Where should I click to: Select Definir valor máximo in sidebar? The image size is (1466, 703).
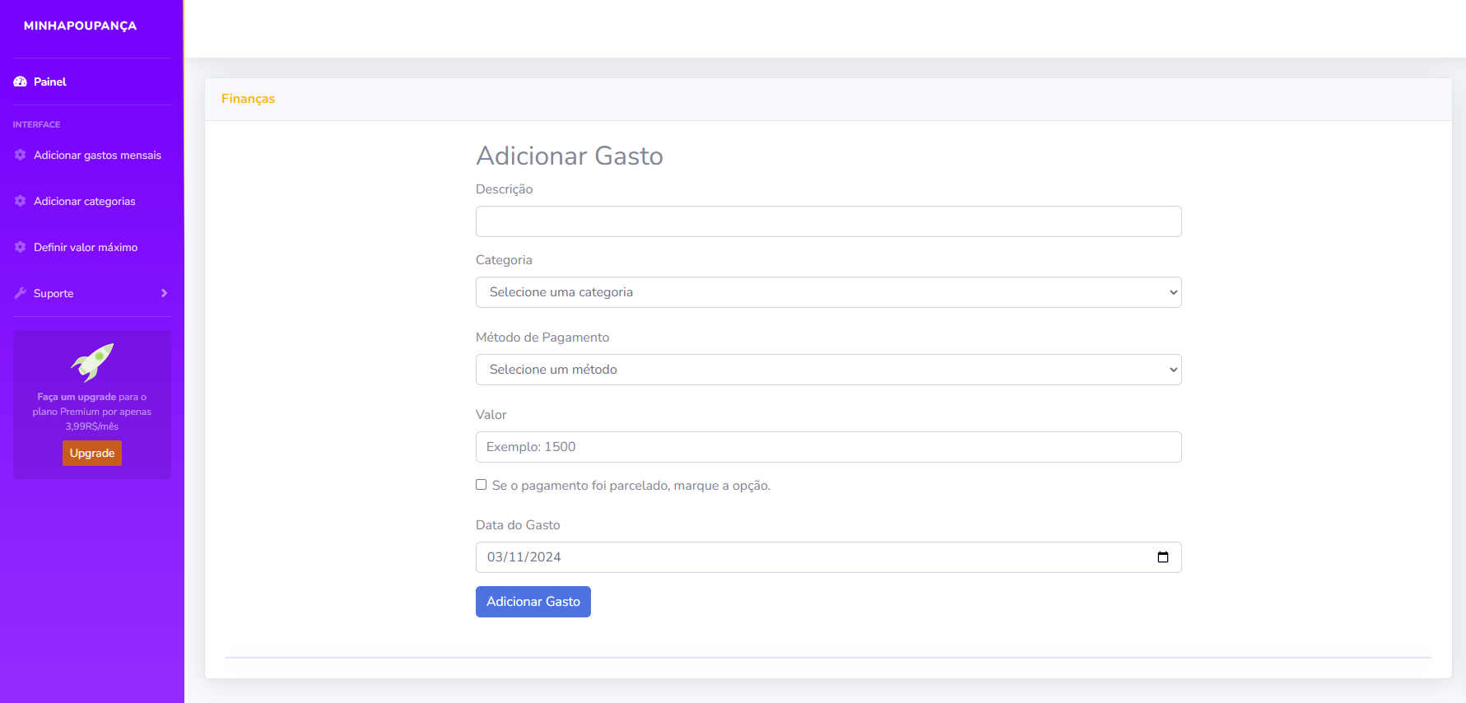pos(86,247)
